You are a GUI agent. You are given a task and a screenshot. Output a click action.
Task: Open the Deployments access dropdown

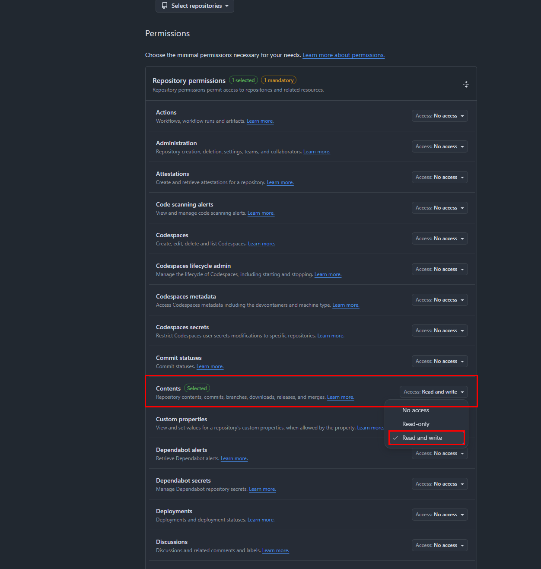pyautogui.click(x=439, y=514)
